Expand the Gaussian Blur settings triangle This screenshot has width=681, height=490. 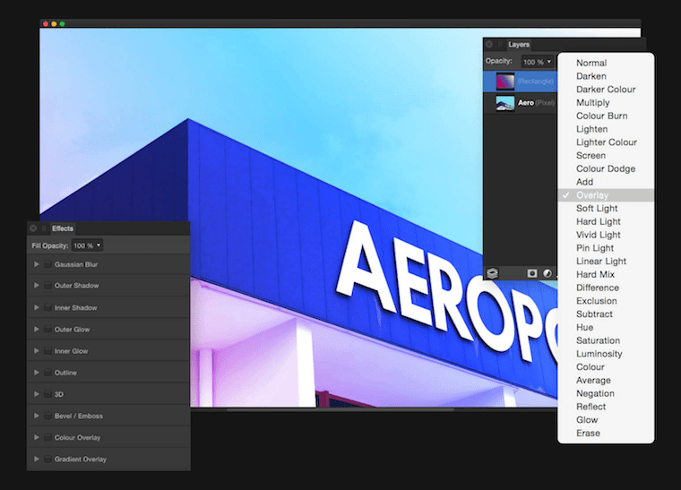click(37, 264)
